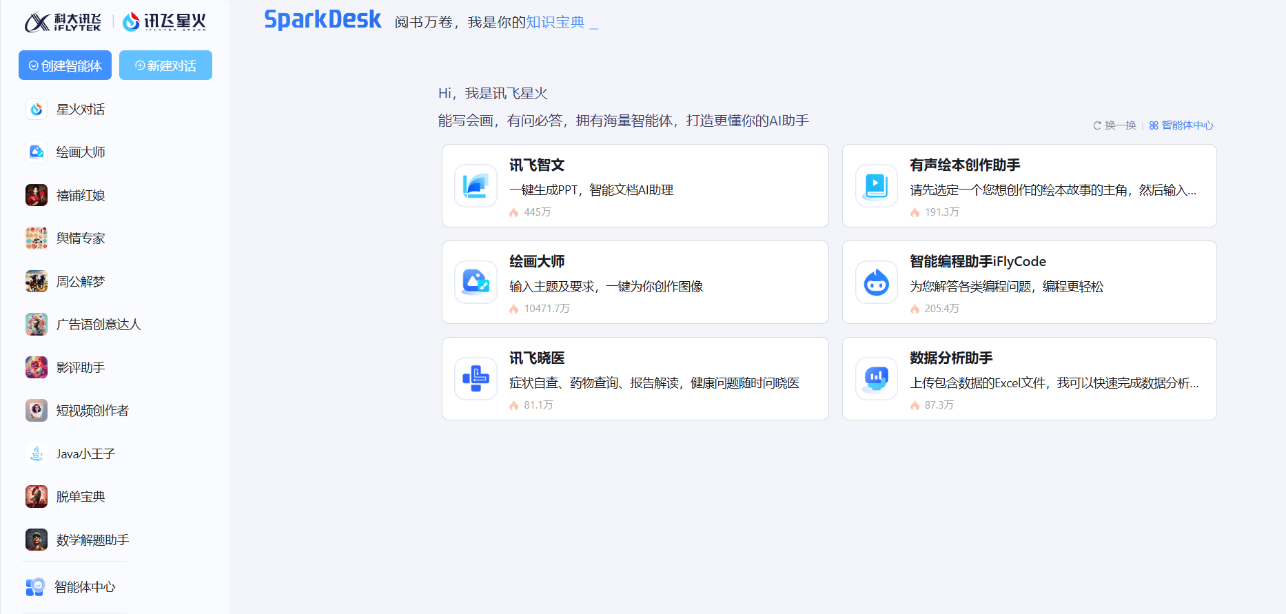The height and width of the screenshot is (614, 1286).
Task: Click the 205.4万 popularity count
Action: 941,309
